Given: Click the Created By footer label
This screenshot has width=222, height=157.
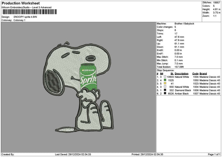Looking at the screenshot, I should (x=8, y=154).
